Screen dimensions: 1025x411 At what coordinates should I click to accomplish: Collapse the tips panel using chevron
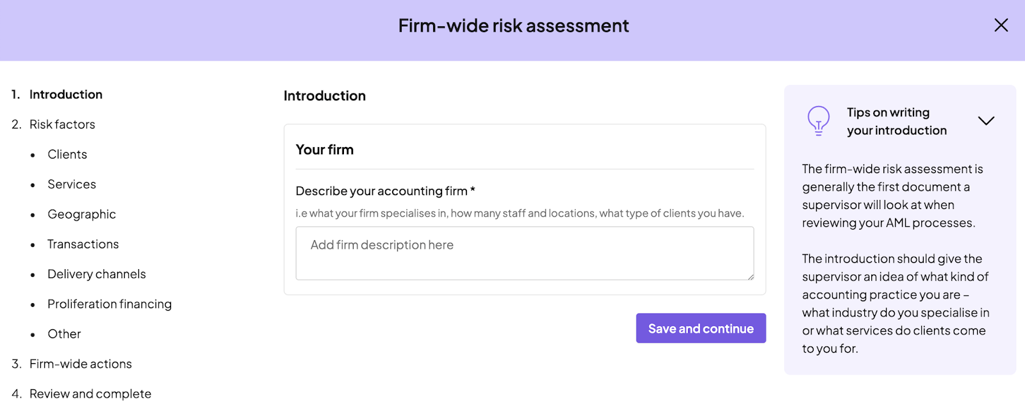986,121
